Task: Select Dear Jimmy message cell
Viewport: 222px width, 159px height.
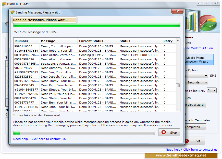Action: 58,81
